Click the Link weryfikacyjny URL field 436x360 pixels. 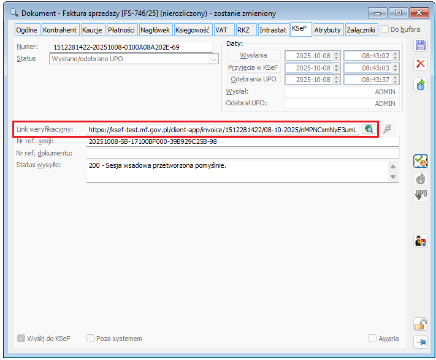point(223,130)
